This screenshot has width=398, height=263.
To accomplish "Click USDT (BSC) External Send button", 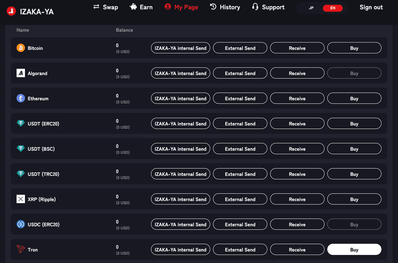I will click(x=240, y=149).
